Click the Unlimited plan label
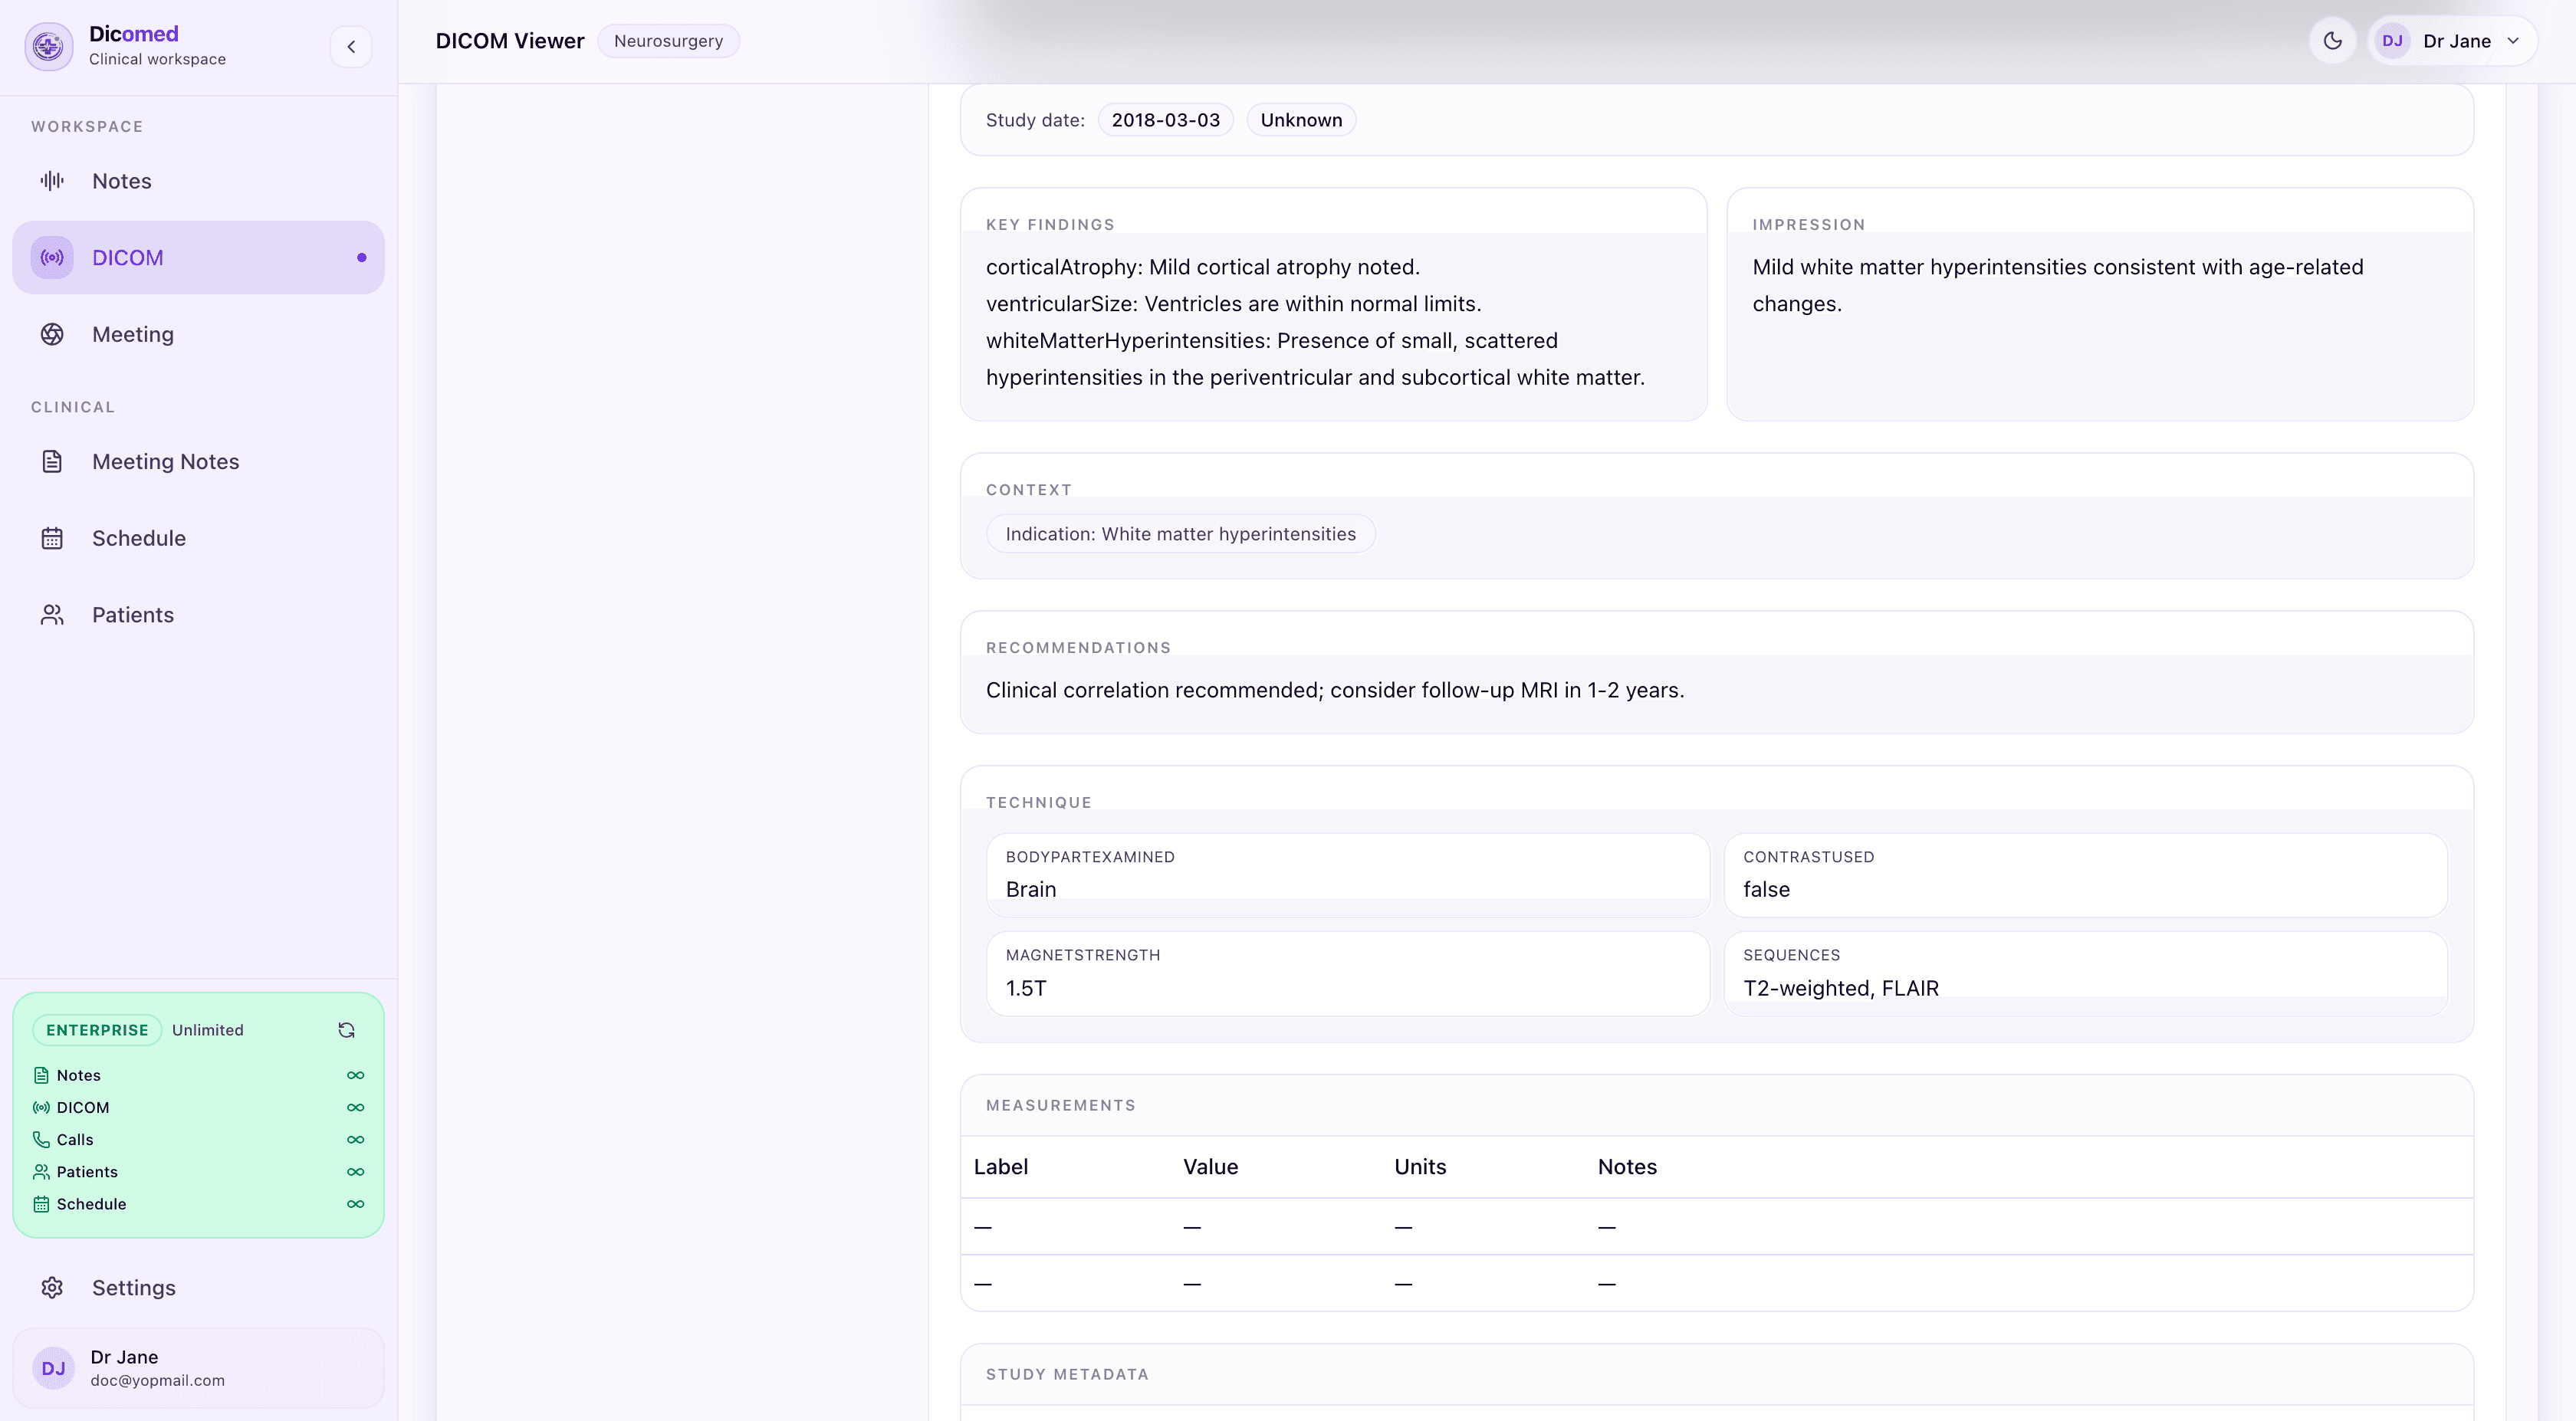 click(x=208, y=1030)
